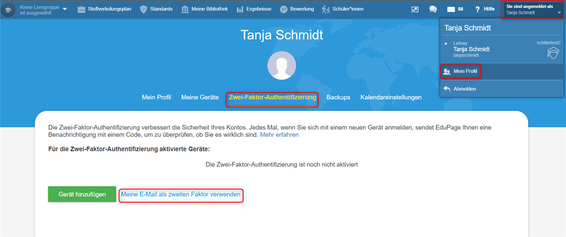Click the Ergebnisse bar chart icon
Viewport: 566px width, 237px height.
coord(240,10)
